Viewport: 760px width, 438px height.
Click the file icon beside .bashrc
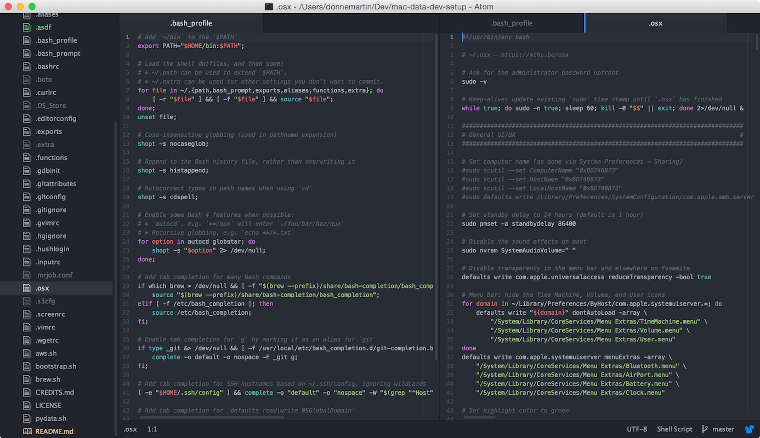pyautogui.click(x=27, y=66)
